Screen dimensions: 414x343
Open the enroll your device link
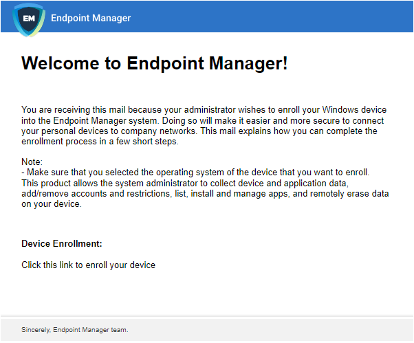click(88, 265)
